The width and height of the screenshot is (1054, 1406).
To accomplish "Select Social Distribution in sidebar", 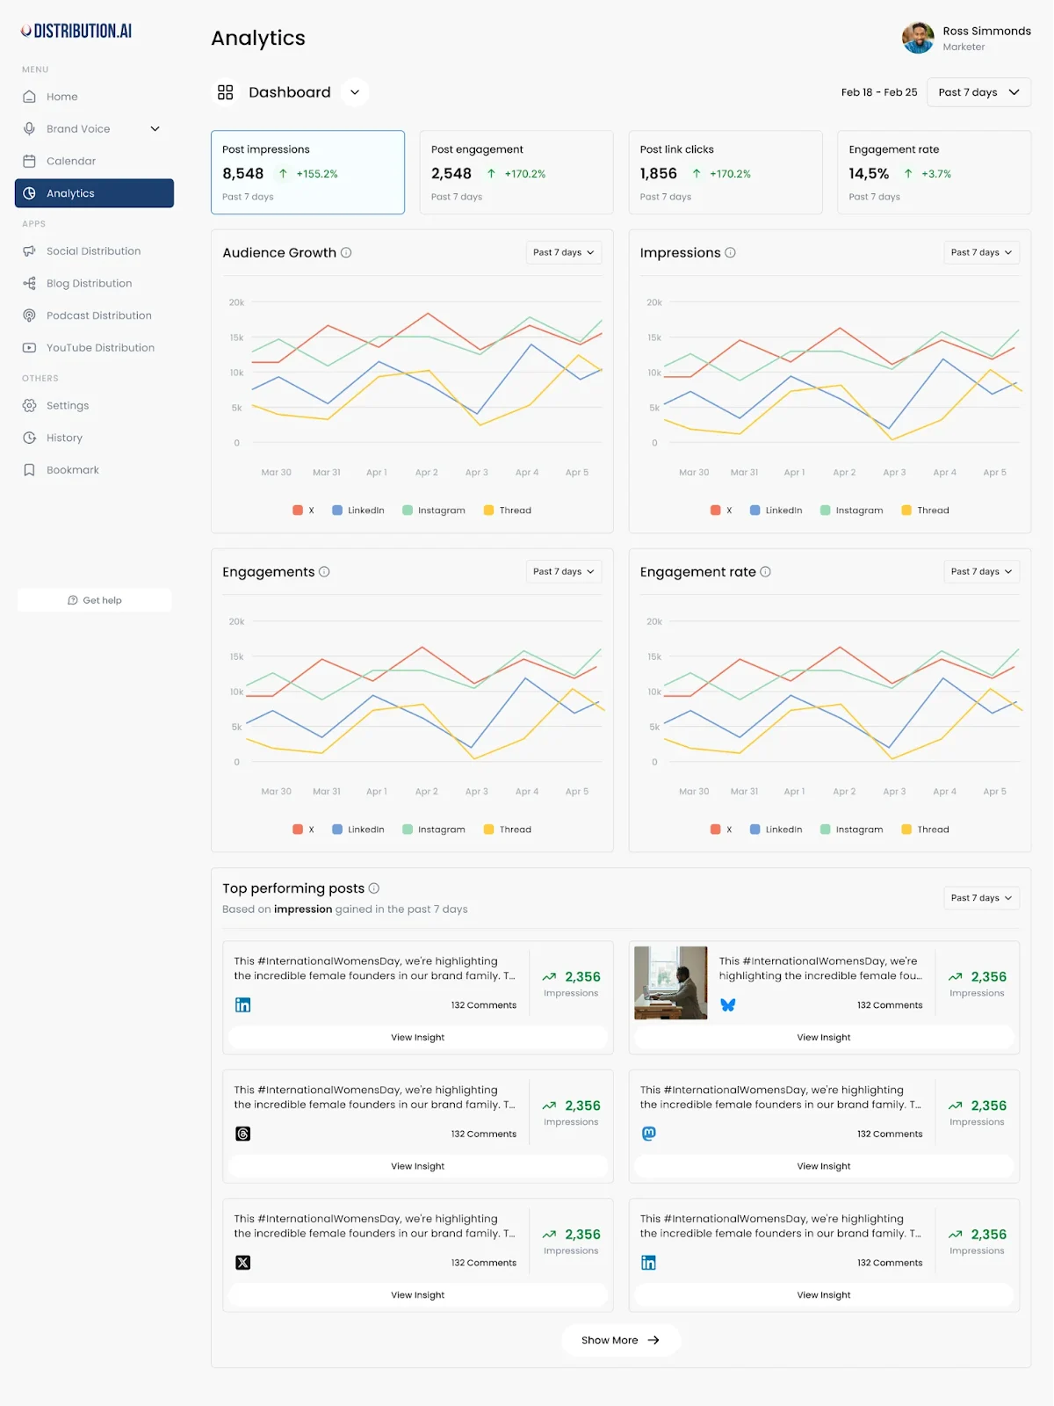I will click(x=94, y=251).
